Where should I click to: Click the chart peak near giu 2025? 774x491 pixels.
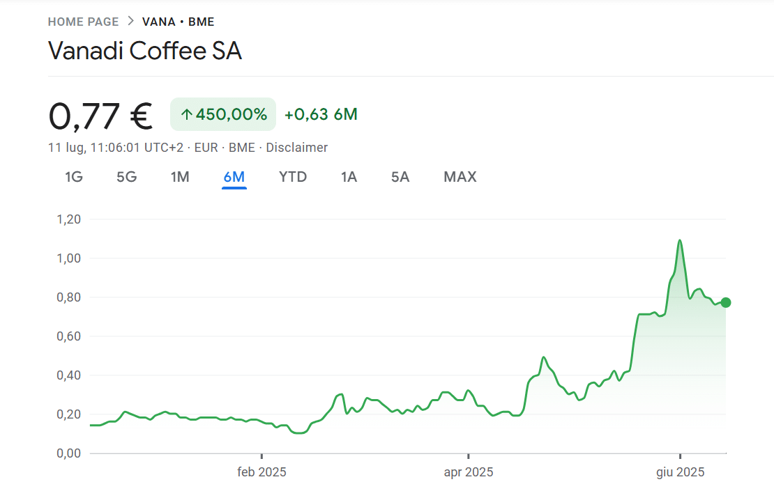680,240
